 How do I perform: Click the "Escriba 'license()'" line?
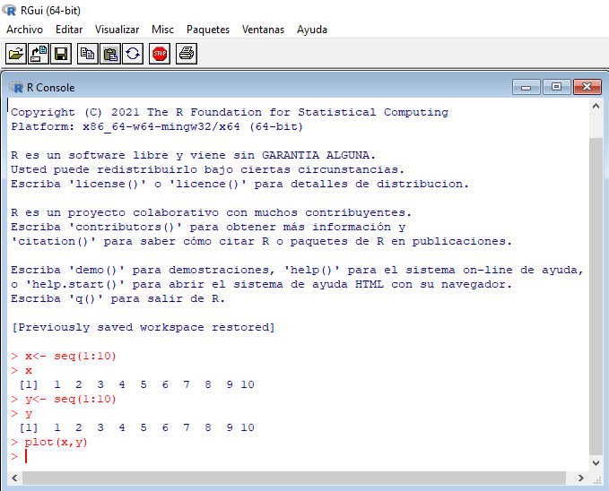pos(240,184)
